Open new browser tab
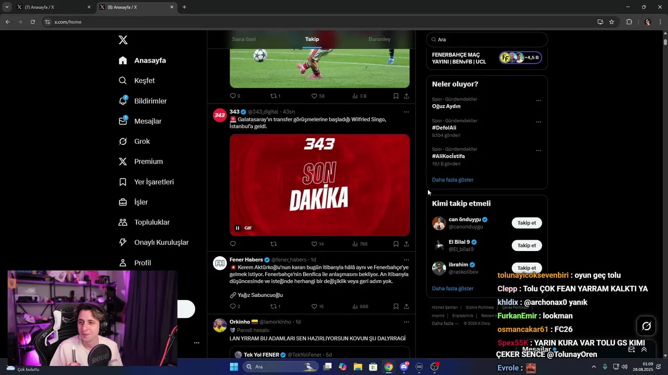This screenshot has width=668, height=375. point(184,7)
